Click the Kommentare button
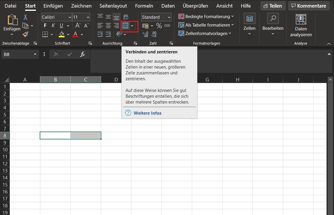This screenshot has height=215, width=334. 309,6
